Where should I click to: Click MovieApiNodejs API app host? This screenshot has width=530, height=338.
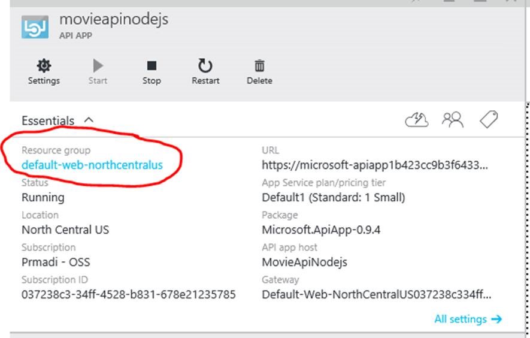(305, 262)
